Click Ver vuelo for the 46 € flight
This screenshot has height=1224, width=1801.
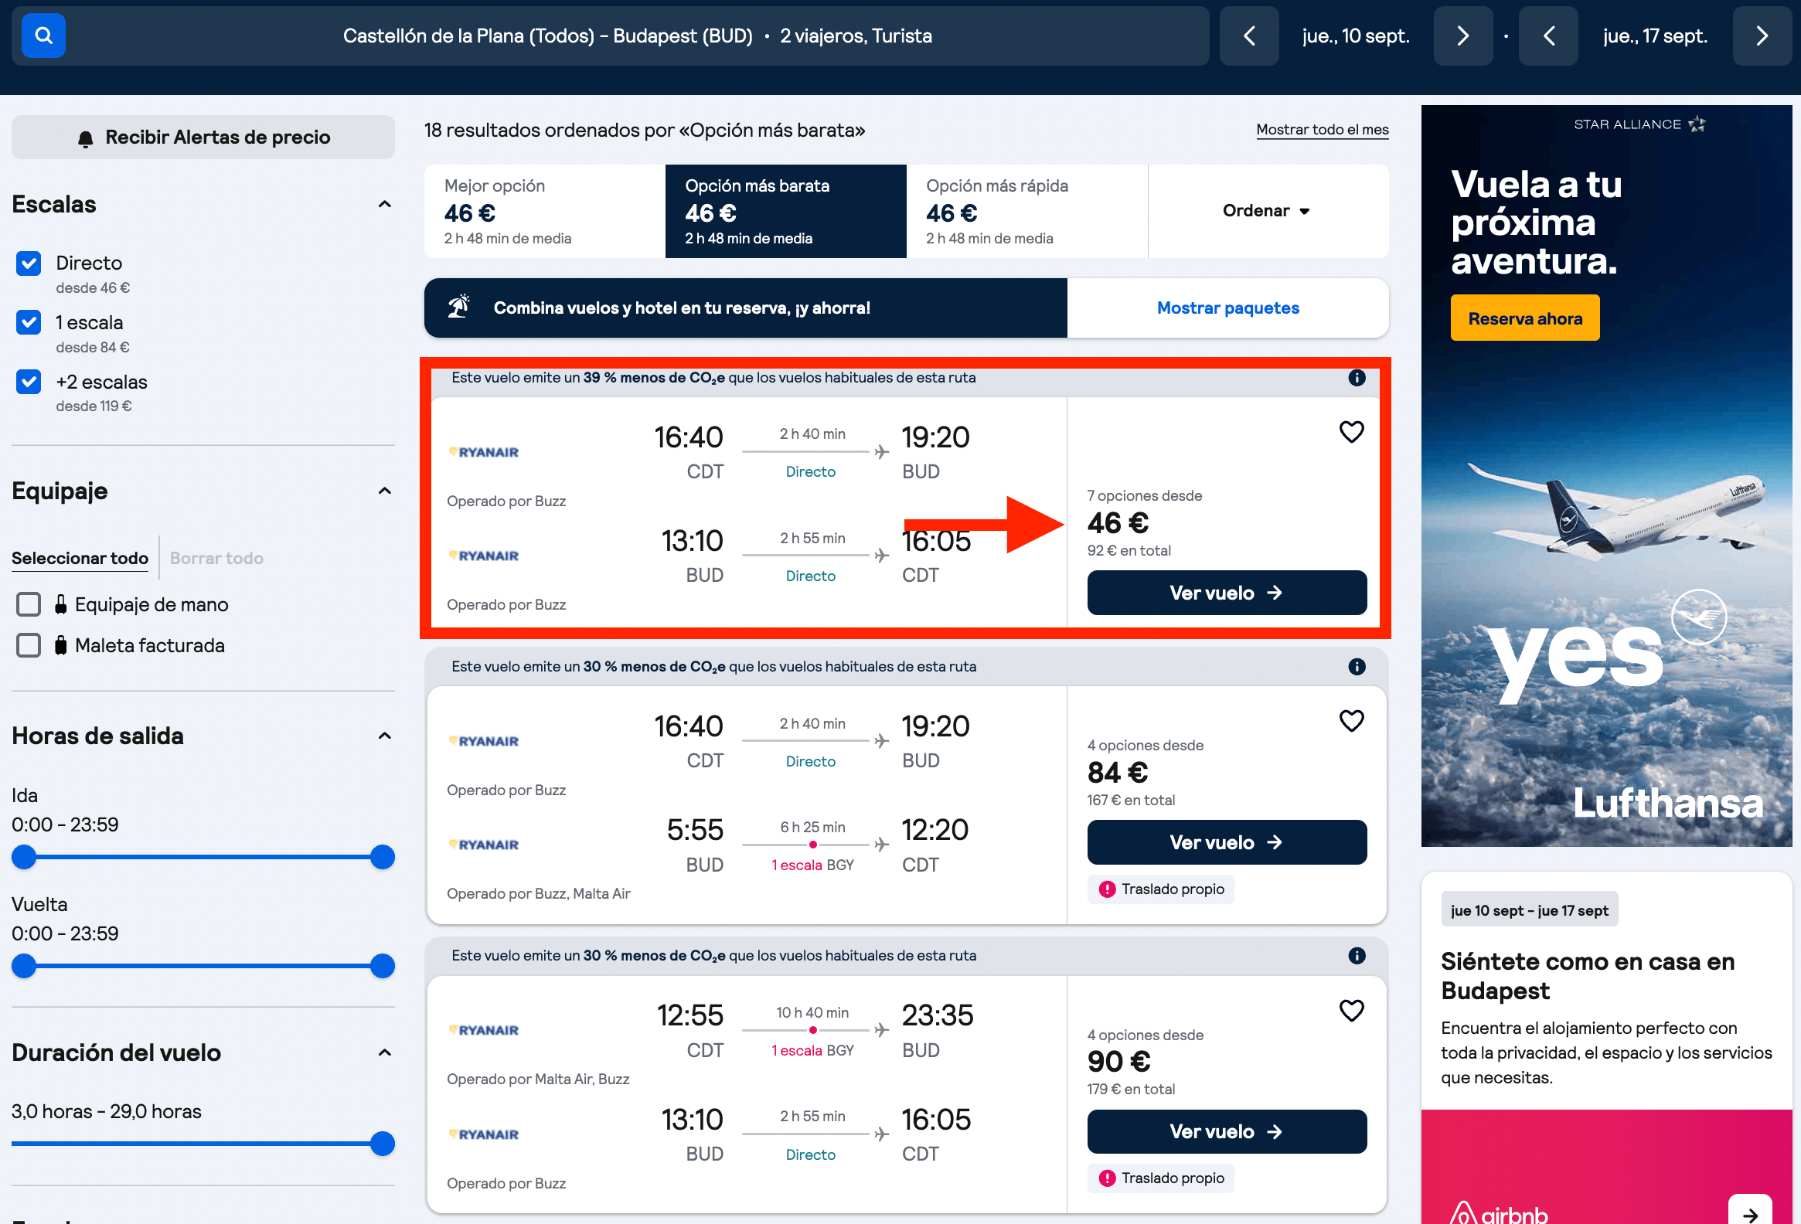coord(1227,593)
